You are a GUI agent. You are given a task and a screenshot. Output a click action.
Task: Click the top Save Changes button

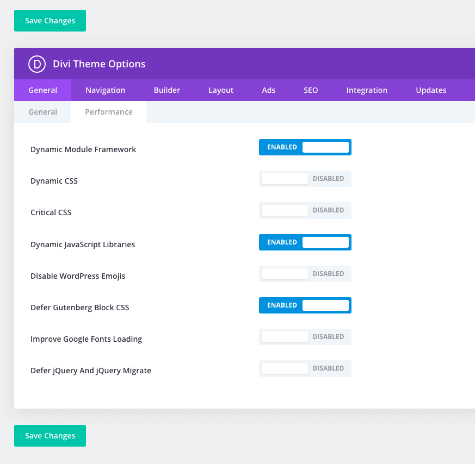pyautogui.click(x=50, y=21)
